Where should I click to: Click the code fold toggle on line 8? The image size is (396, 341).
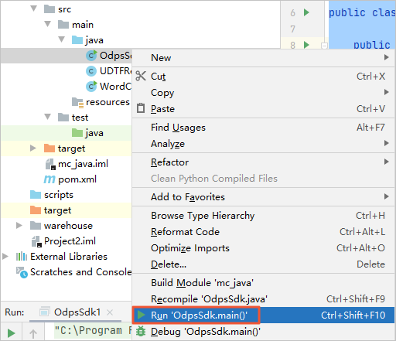tap(324, 46)
